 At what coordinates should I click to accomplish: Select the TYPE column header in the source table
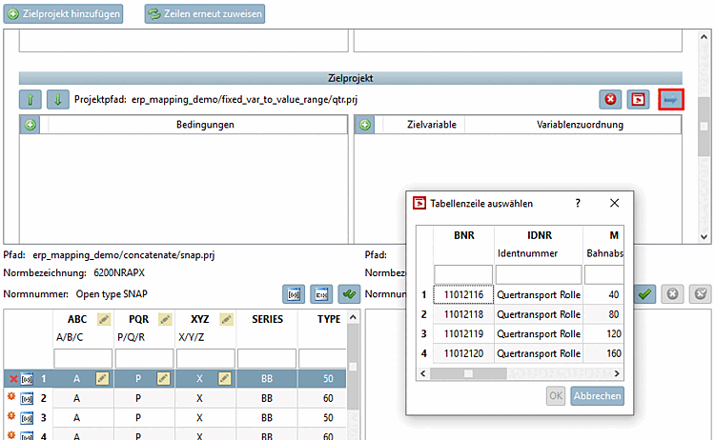coord(329,319)
